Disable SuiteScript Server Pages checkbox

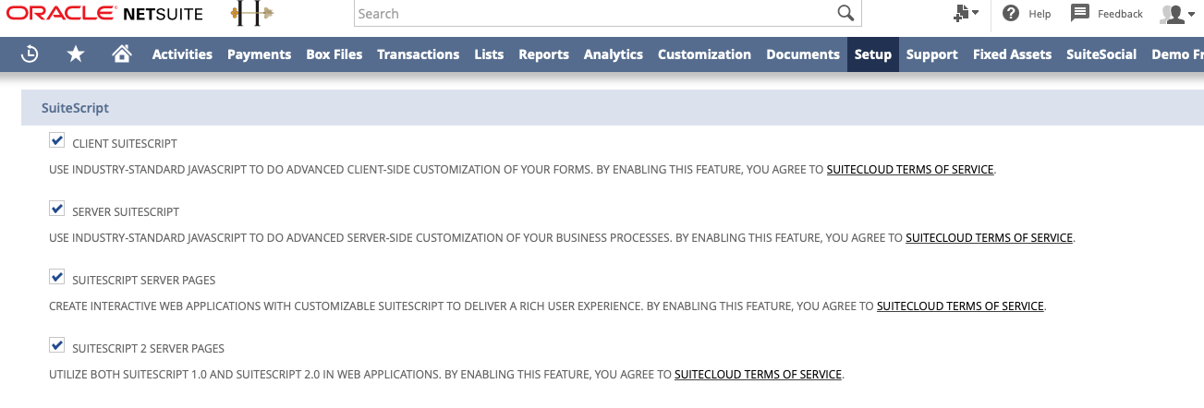coord(57,278)
